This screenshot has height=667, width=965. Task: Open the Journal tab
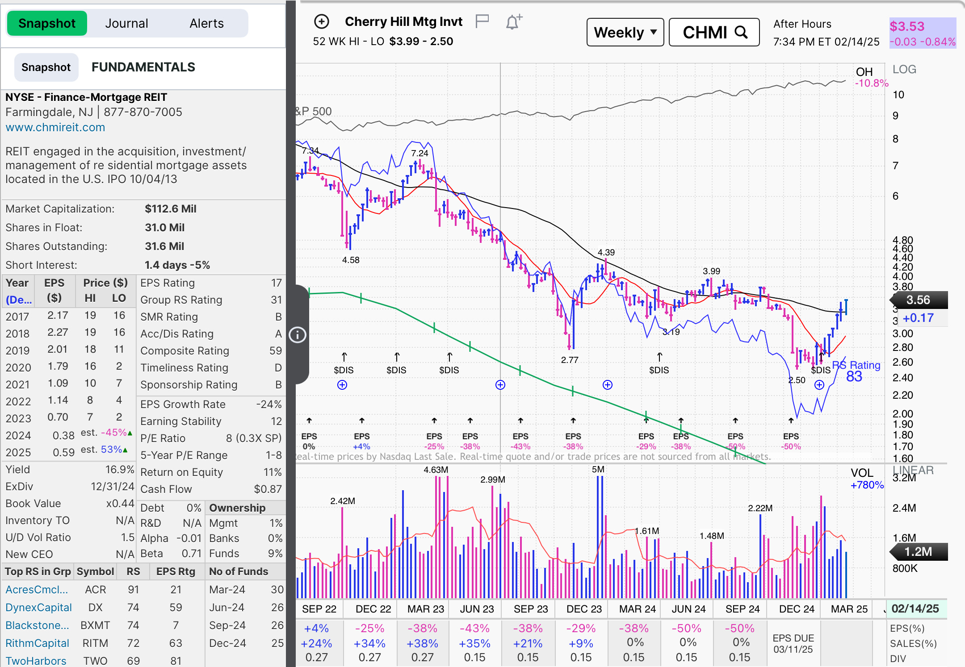click(126, 23)
